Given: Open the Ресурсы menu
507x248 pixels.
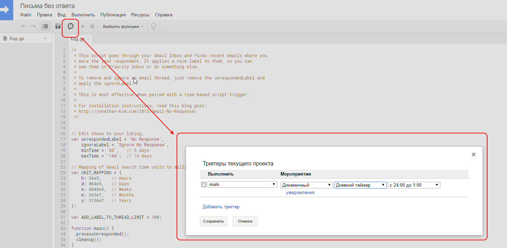Looking at the screenshot, I should tap(140, 15).
